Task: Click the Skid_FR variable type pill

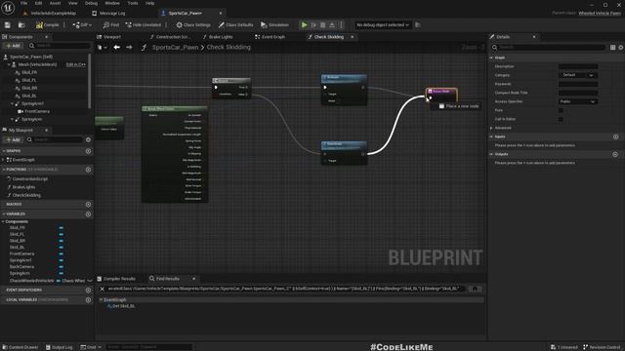Action: point(61,228)
